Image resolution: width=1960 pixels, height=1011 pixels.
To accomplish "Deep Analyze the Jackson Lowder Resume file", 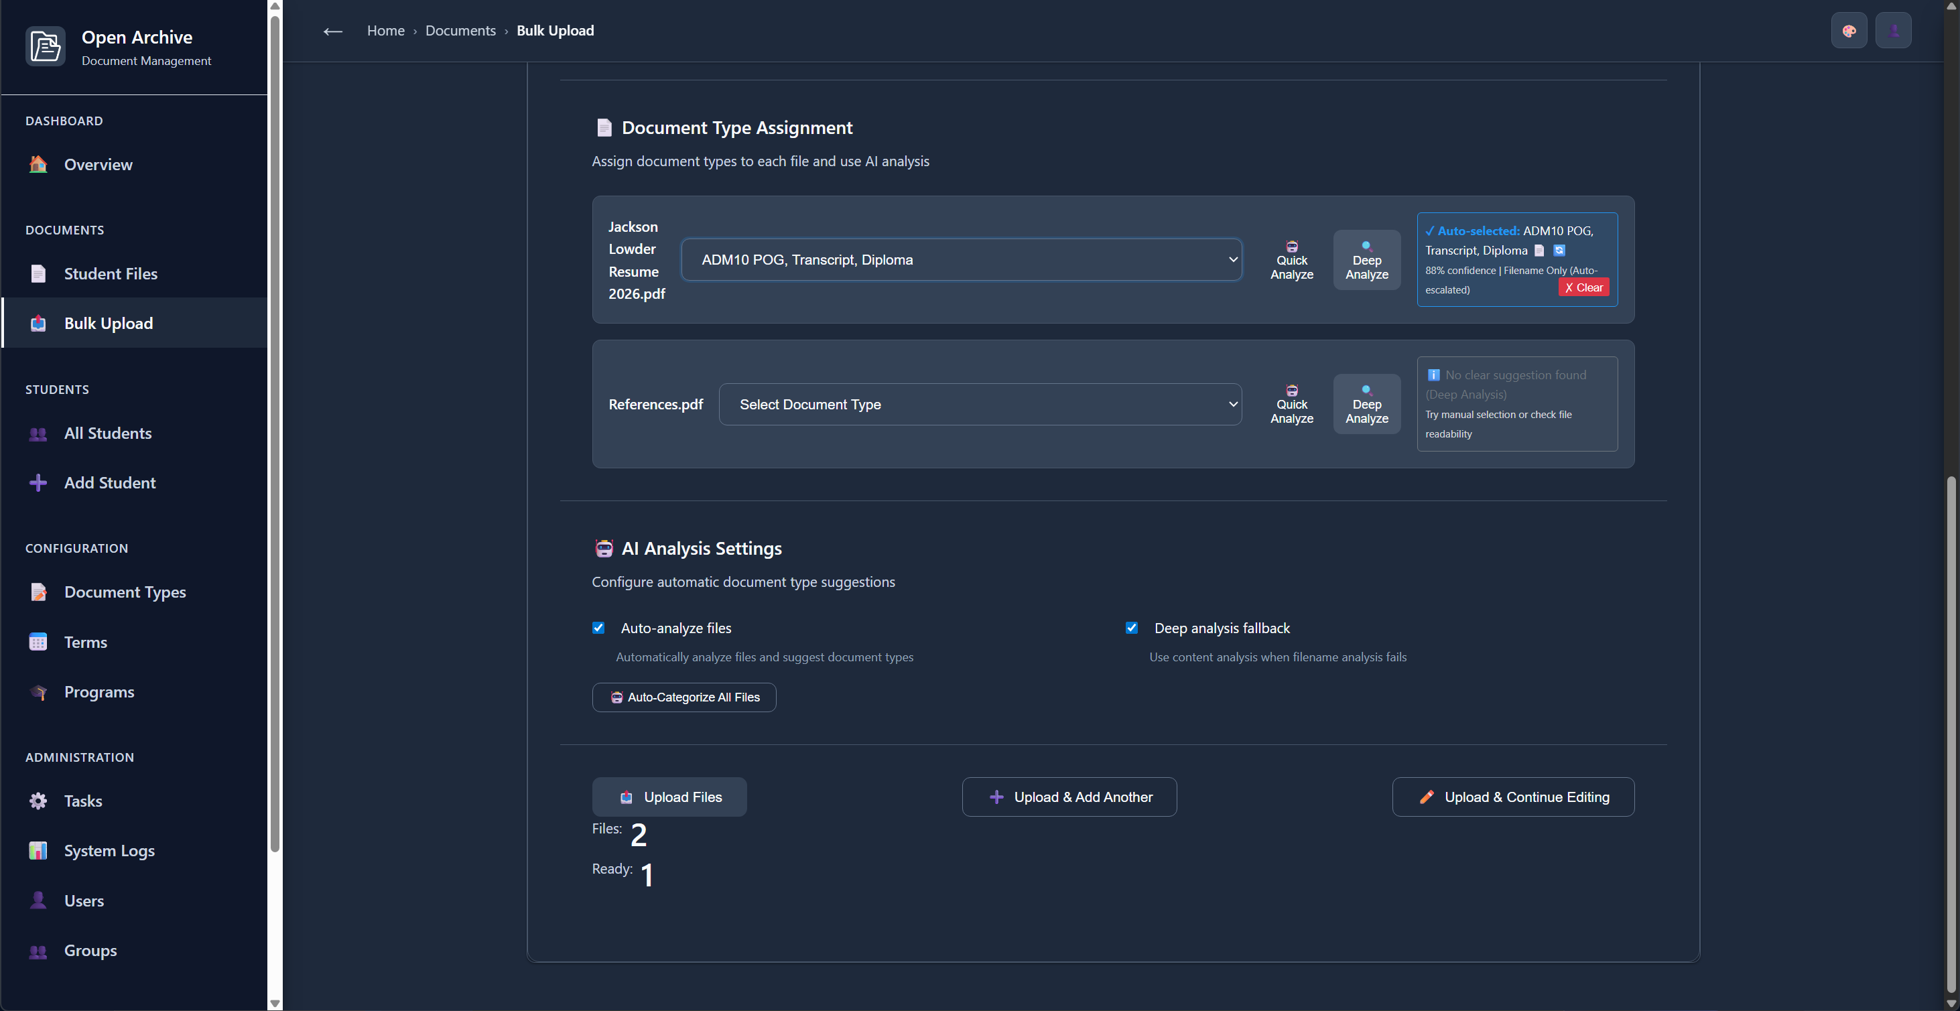I will (x=1366, y=259).
